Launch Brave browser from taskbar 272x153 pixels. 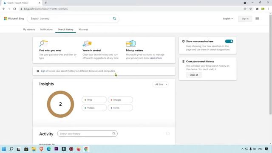41,149
